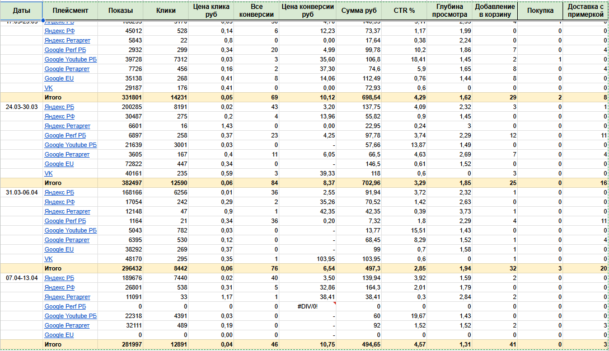Open Google Youtube РБ link with 22318 impressions
The height and width of the screenshot is (351, 609).
coord(71,316)
